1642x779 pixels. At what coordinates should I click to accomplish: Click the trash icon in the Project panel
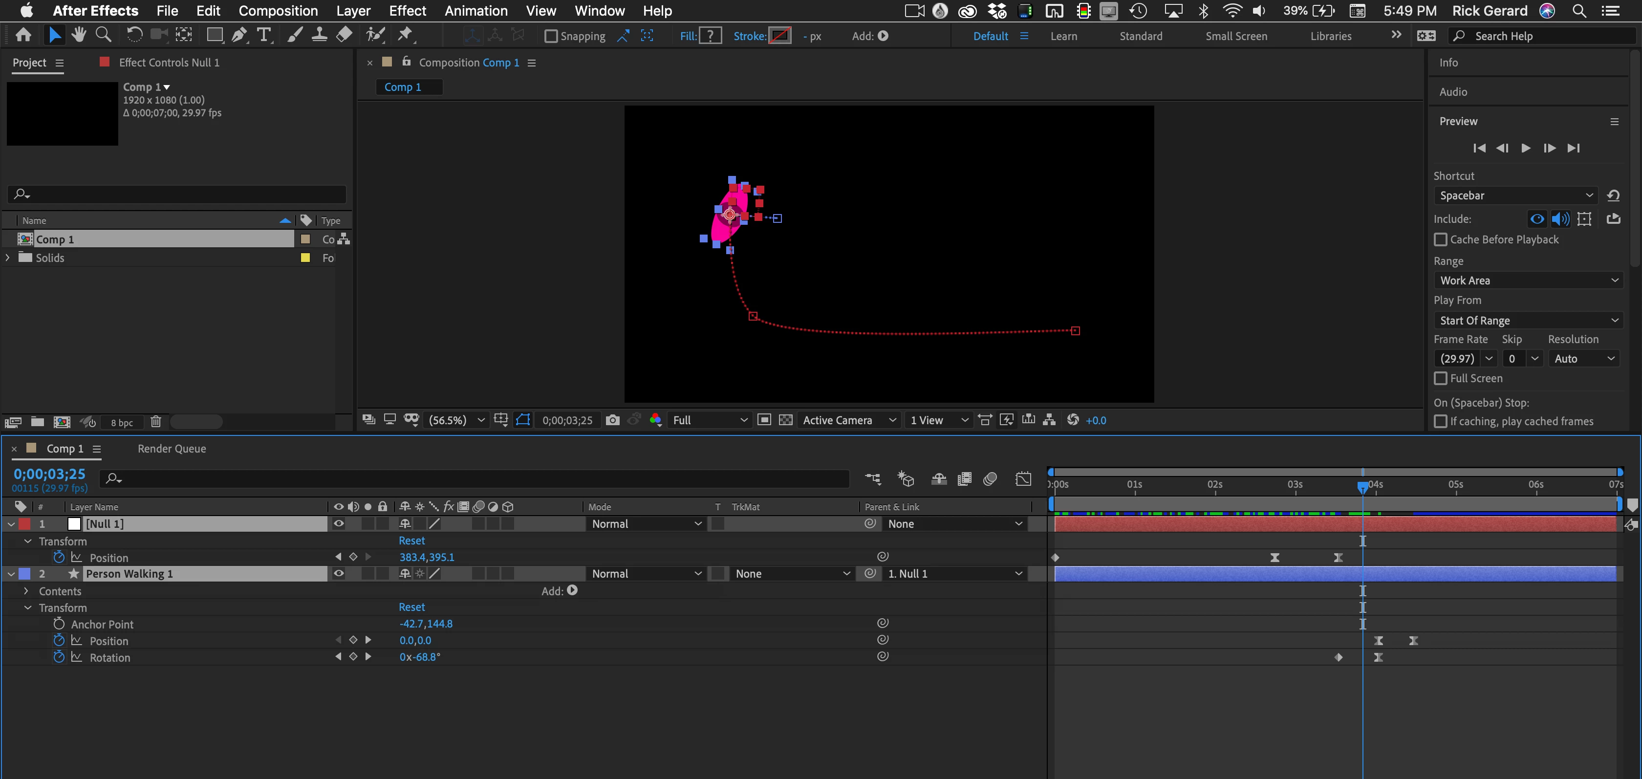pos(155,422)
